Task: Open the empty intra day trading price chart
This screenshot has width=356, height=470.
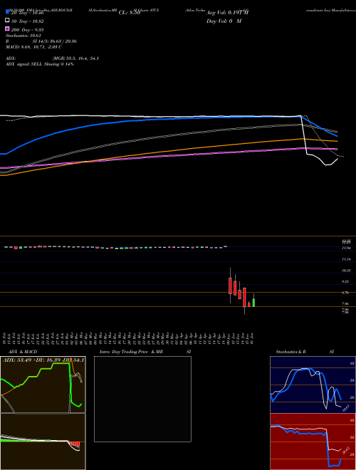Action: point(142,399)
